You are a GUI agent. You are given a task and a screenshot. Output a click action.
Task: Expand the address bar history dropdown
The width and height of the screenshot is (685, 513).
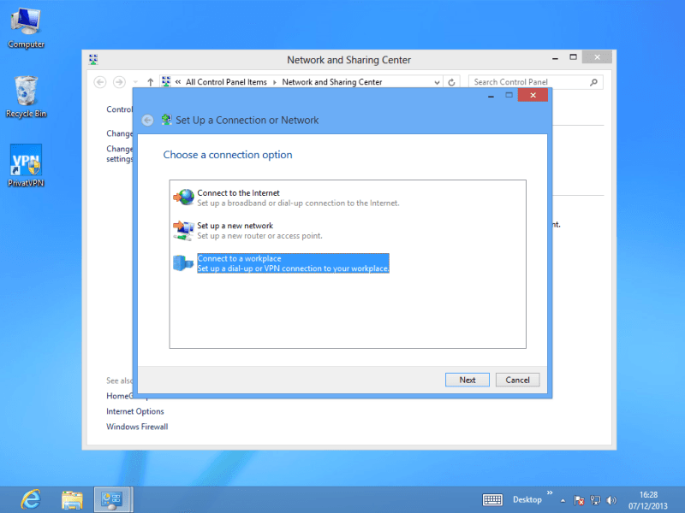(x=438, y=82)
